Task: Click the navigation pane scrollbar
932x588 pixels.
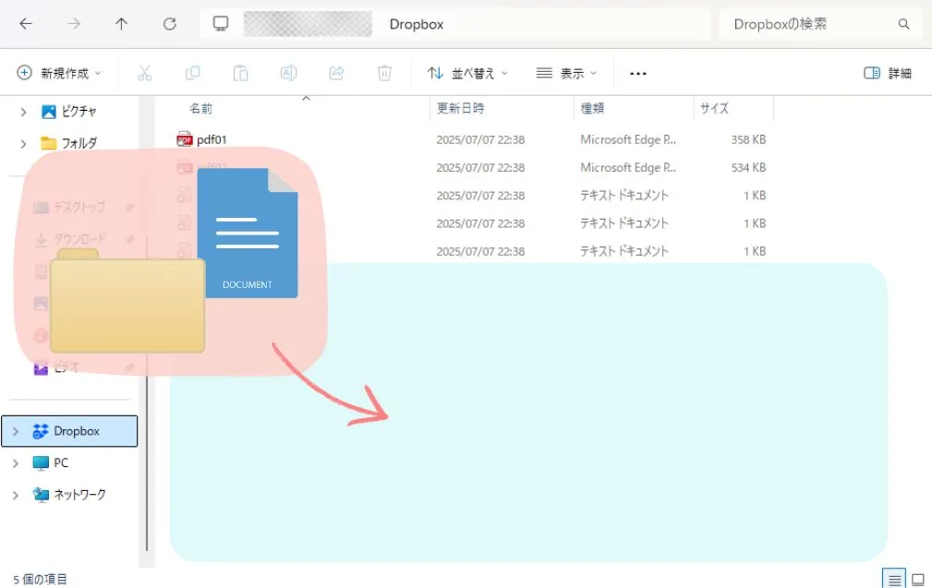Action: (146, 392)
